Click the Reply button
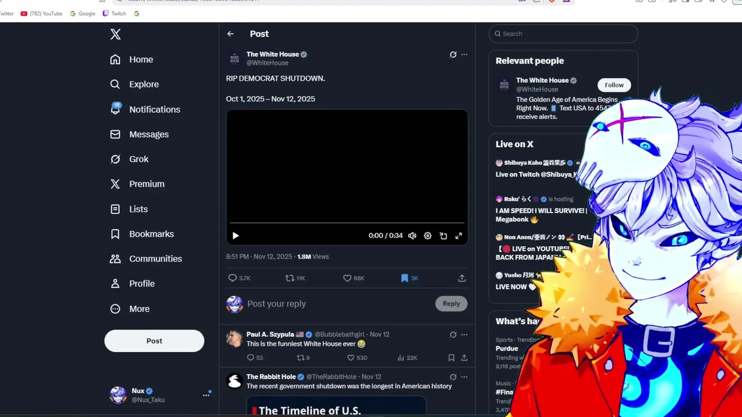Image resolution: width=742 pixels, height=417 pixels. coord(451,303)
